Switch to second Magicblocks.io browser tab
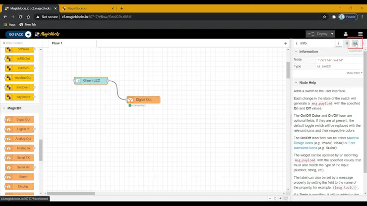 [88, 8]
